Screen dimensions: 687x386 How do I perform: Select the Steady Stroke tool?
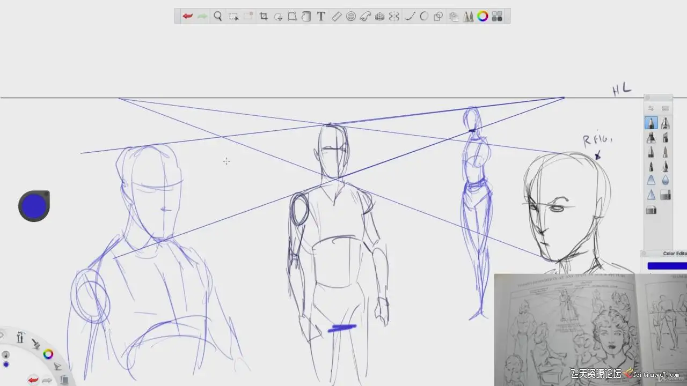pos(410,16)
